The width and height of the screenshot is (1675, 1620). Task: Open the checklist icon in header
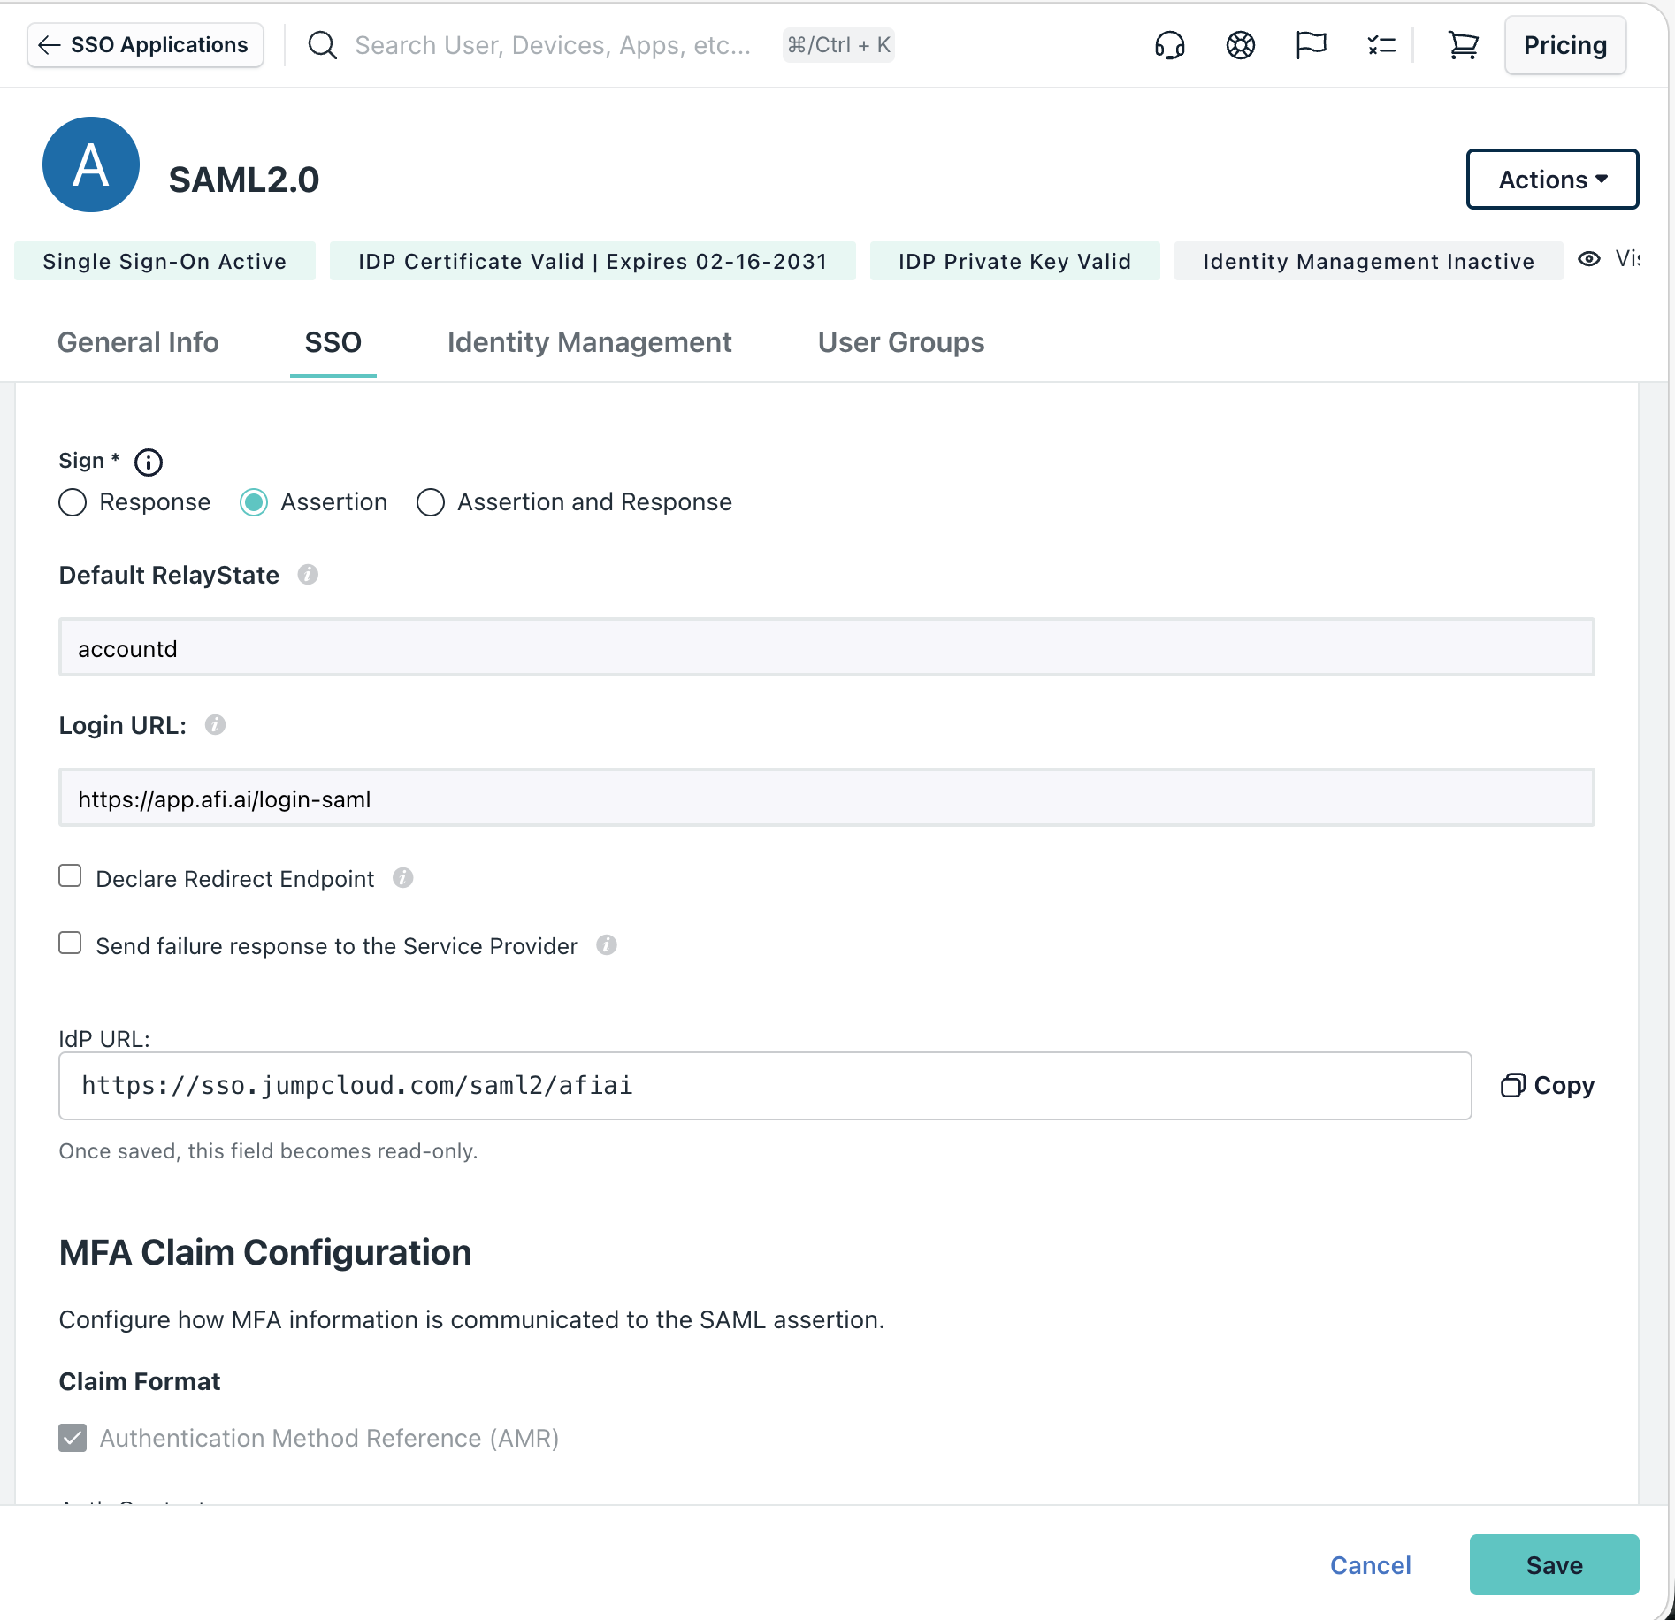coord(1381,45)
